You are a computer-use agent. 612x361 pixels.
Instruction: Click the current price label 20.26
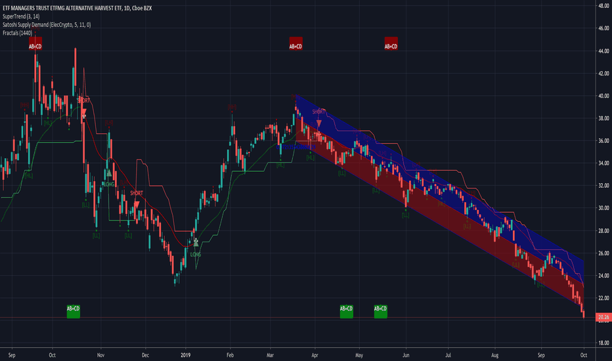tap(603, 317)
